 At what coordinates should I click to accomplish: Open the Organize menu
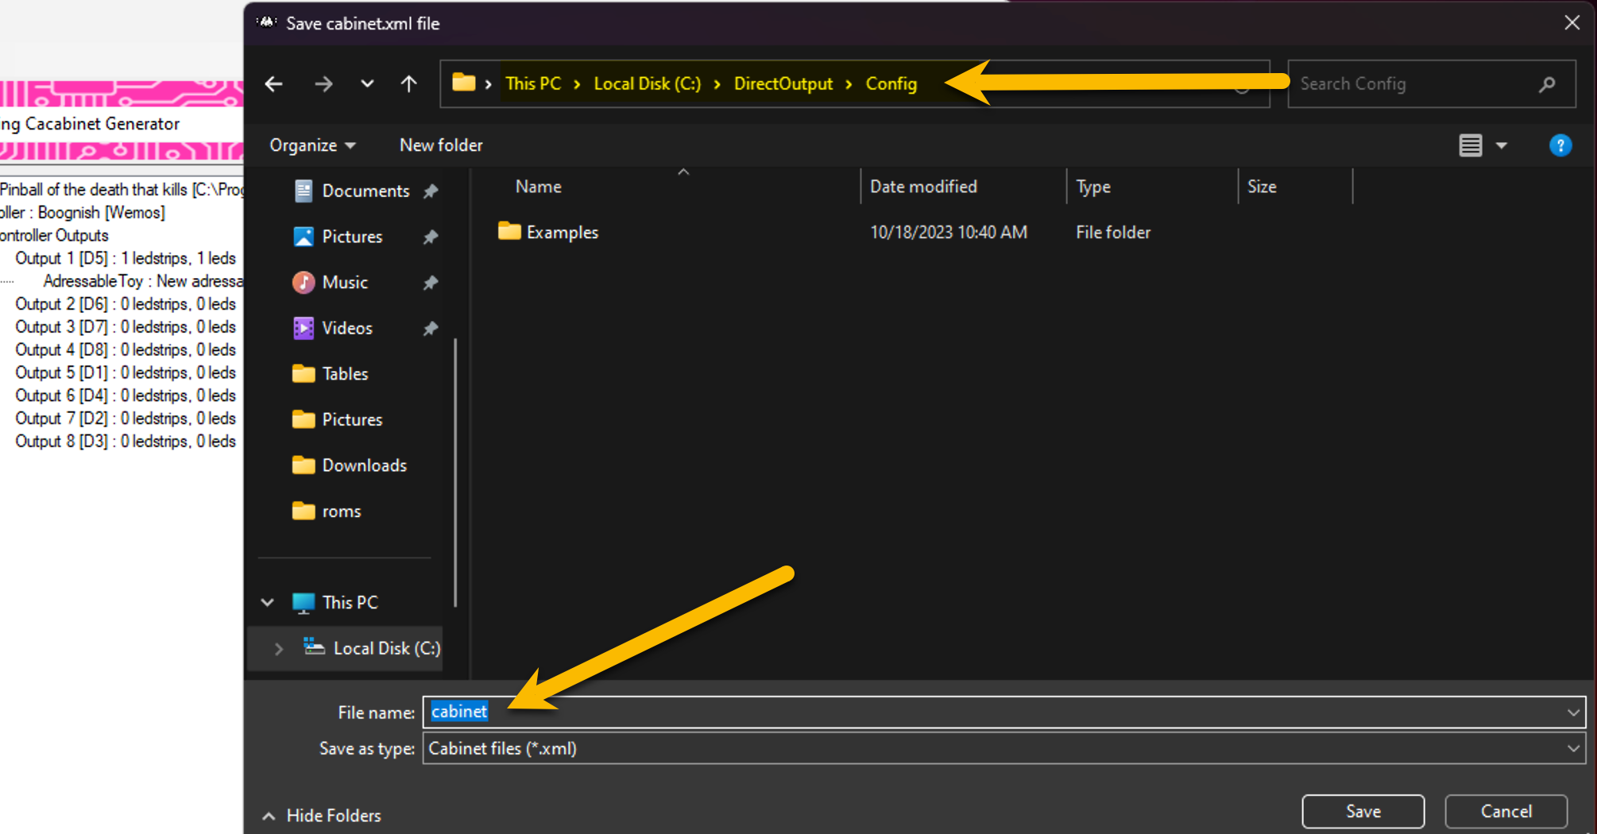coord(311,145)
